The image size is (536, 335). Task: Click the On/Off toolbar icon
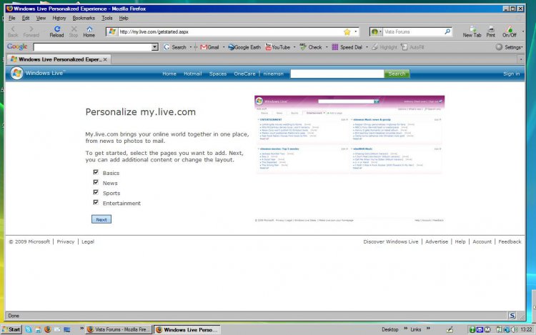coord(510,29)
